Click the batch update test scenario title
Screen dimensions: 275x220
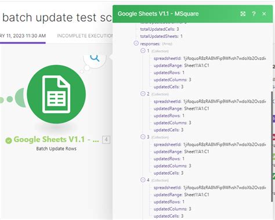click(57, 17)
